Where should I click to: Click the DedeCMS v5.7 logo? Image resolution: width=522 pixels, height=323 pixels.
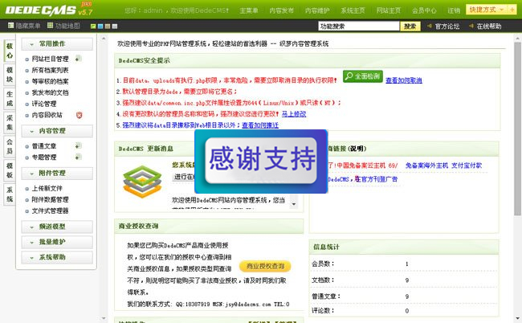[49, 10]
